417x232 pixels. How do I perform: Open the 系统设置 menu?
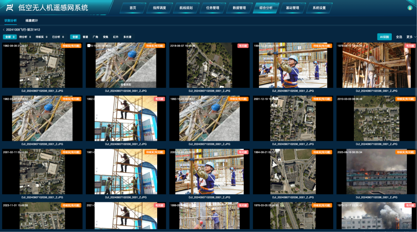pyautogui.click(x=319, y=8)
